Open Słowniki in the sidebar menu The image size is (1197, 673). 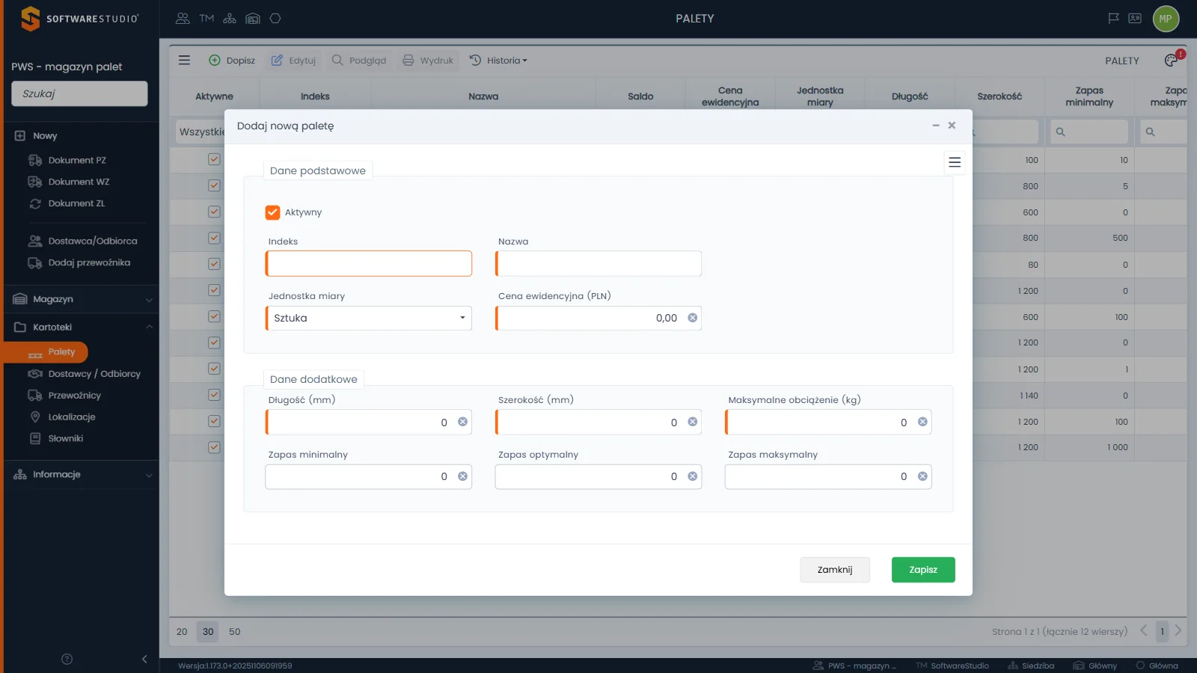66,439
